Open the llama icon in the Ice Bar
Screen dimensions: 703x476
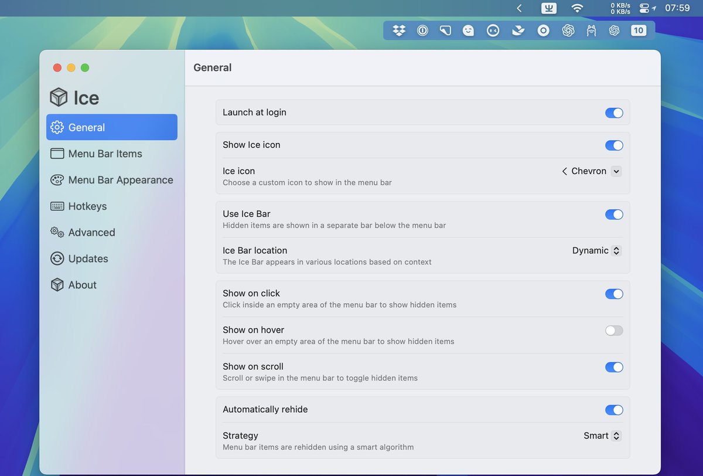[592, 30]
